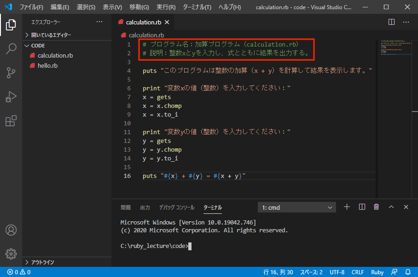This screenshot has height=277, width=418.
Task: Click line number 16 in the gutter
Action: tap(127, 176)
